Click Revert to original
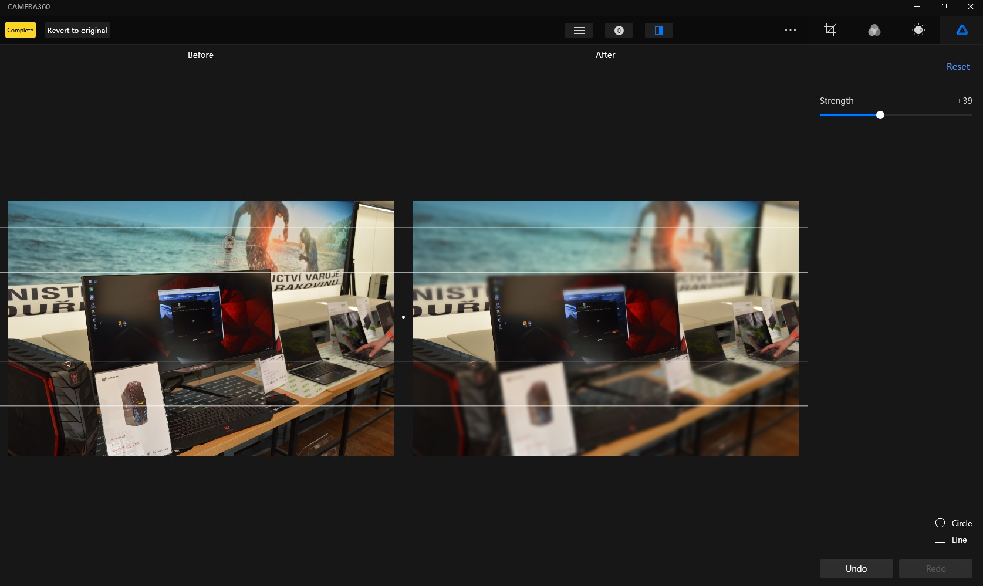983x586 pixels. pos(77,30)
